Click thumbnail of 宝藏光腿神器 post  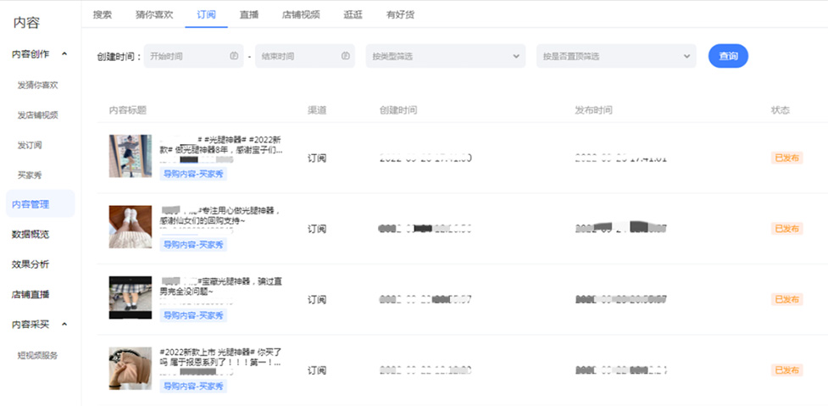click(131, 298)
